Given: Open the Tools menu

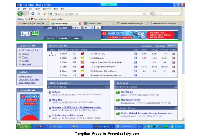Looking at the screenshot, I should point(56,9).
